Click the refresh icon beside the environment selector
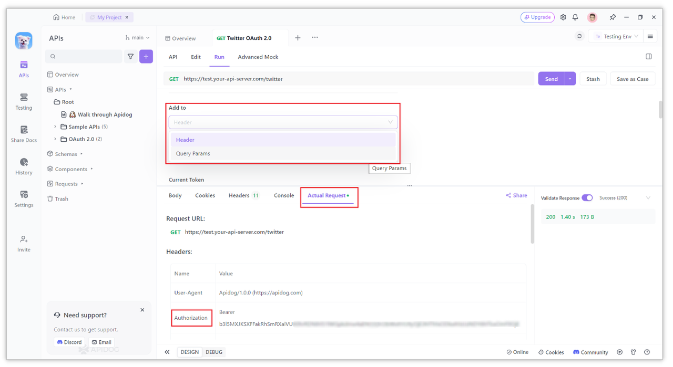This screenshot has width=673, height=367. pos(579,36)
